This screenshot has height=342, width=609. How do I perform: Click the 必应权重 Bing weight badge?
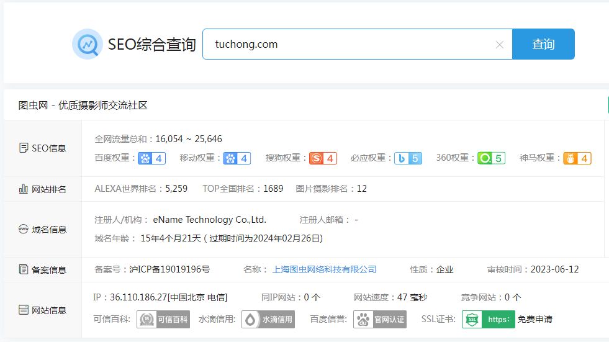[x=408, y=158]
